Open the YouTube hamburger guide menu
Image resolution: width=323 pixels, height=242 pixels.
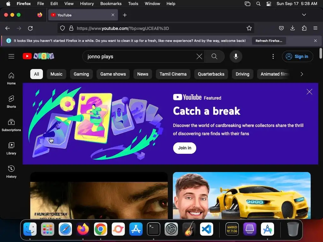point(11,56)
